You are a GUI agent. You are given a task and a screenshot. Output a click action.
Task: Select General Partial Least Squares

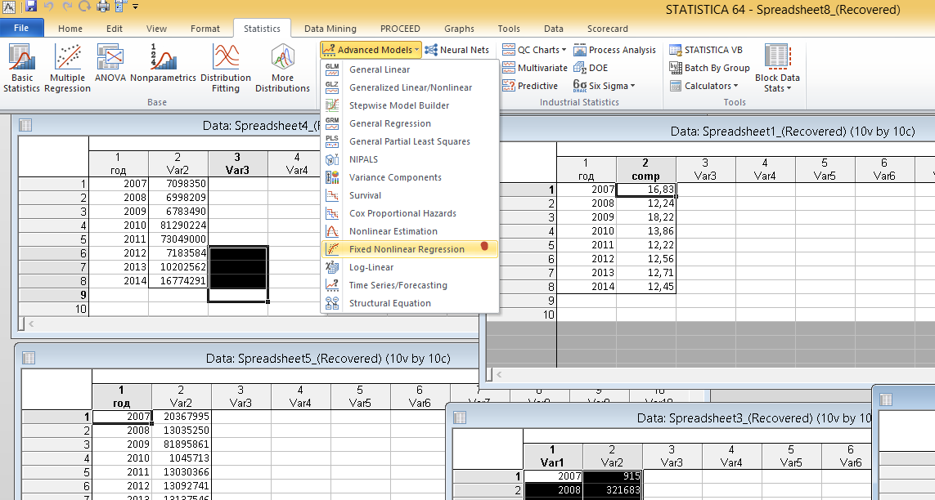pos(410,141)
